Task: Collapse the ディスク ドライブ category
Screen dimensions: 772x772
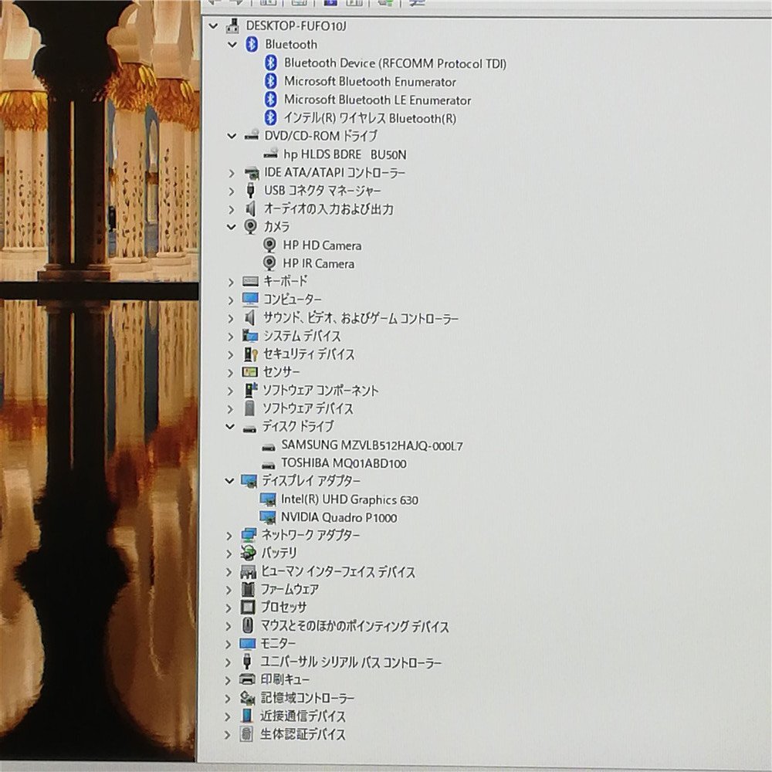Action: pyautogui.click(x=230, y=426)
